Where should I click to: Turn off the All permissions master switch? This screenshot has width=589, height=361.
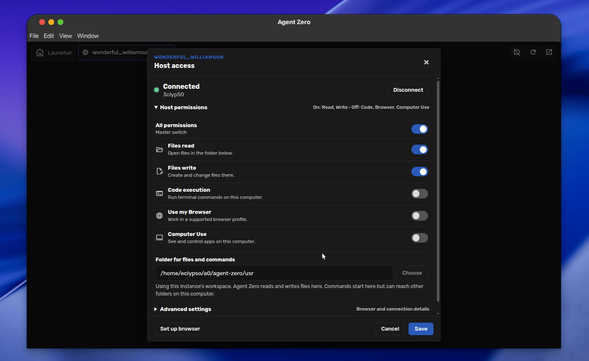(x=420, y=129)
